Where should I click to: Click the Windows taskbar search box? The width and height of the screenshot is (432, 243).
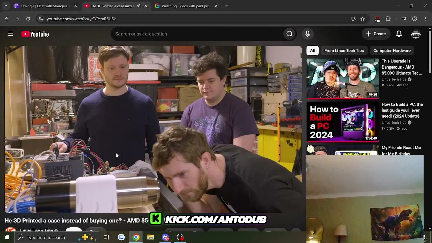click(x=57, y=237)
